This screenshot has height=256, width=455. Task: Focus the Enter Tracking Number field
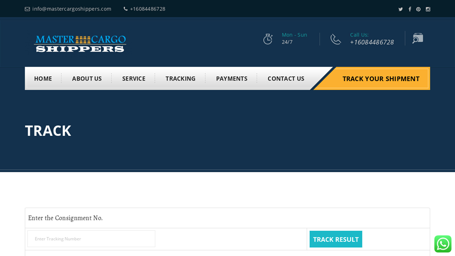tap(91, 239)
